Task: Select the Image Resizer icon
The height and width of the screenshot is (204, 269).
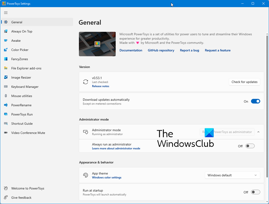Action: pos(6,78)
